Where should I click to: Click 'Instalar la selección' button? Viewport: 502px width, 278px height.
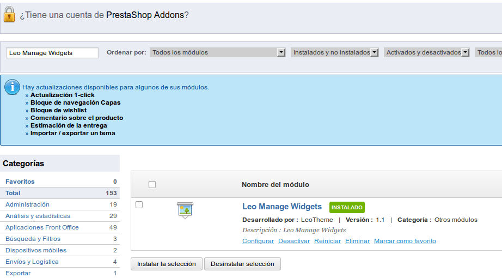167,264
